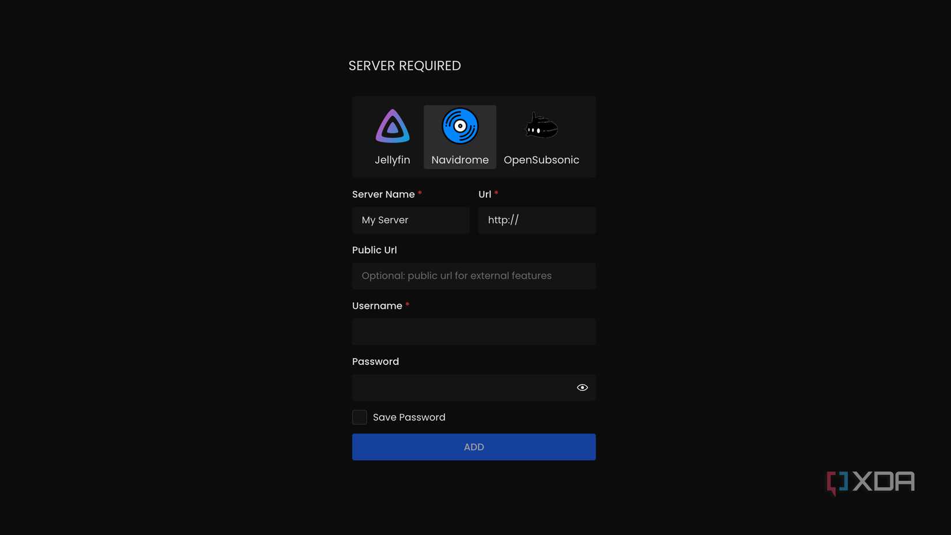Enable the Save Password checkbox

tap(359, 417)
